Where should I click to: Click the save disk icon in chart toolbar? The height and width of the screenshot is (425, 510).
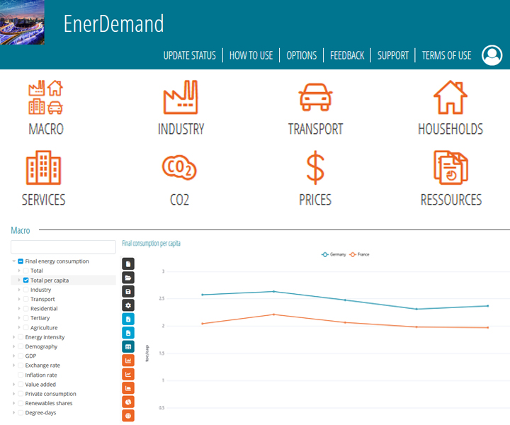point(128,292)
